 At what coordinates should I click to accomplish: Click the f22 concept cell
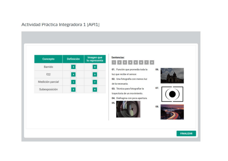(48, 74)
